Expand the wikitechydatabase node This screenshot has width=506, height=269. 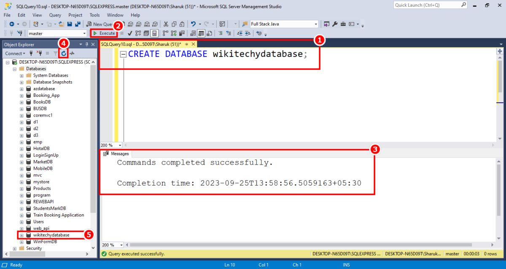(22, 235)
